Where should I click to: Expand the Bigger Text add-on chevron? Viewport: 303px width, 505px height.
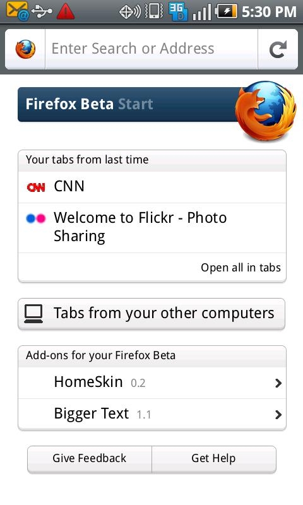(x=278, y=415)
